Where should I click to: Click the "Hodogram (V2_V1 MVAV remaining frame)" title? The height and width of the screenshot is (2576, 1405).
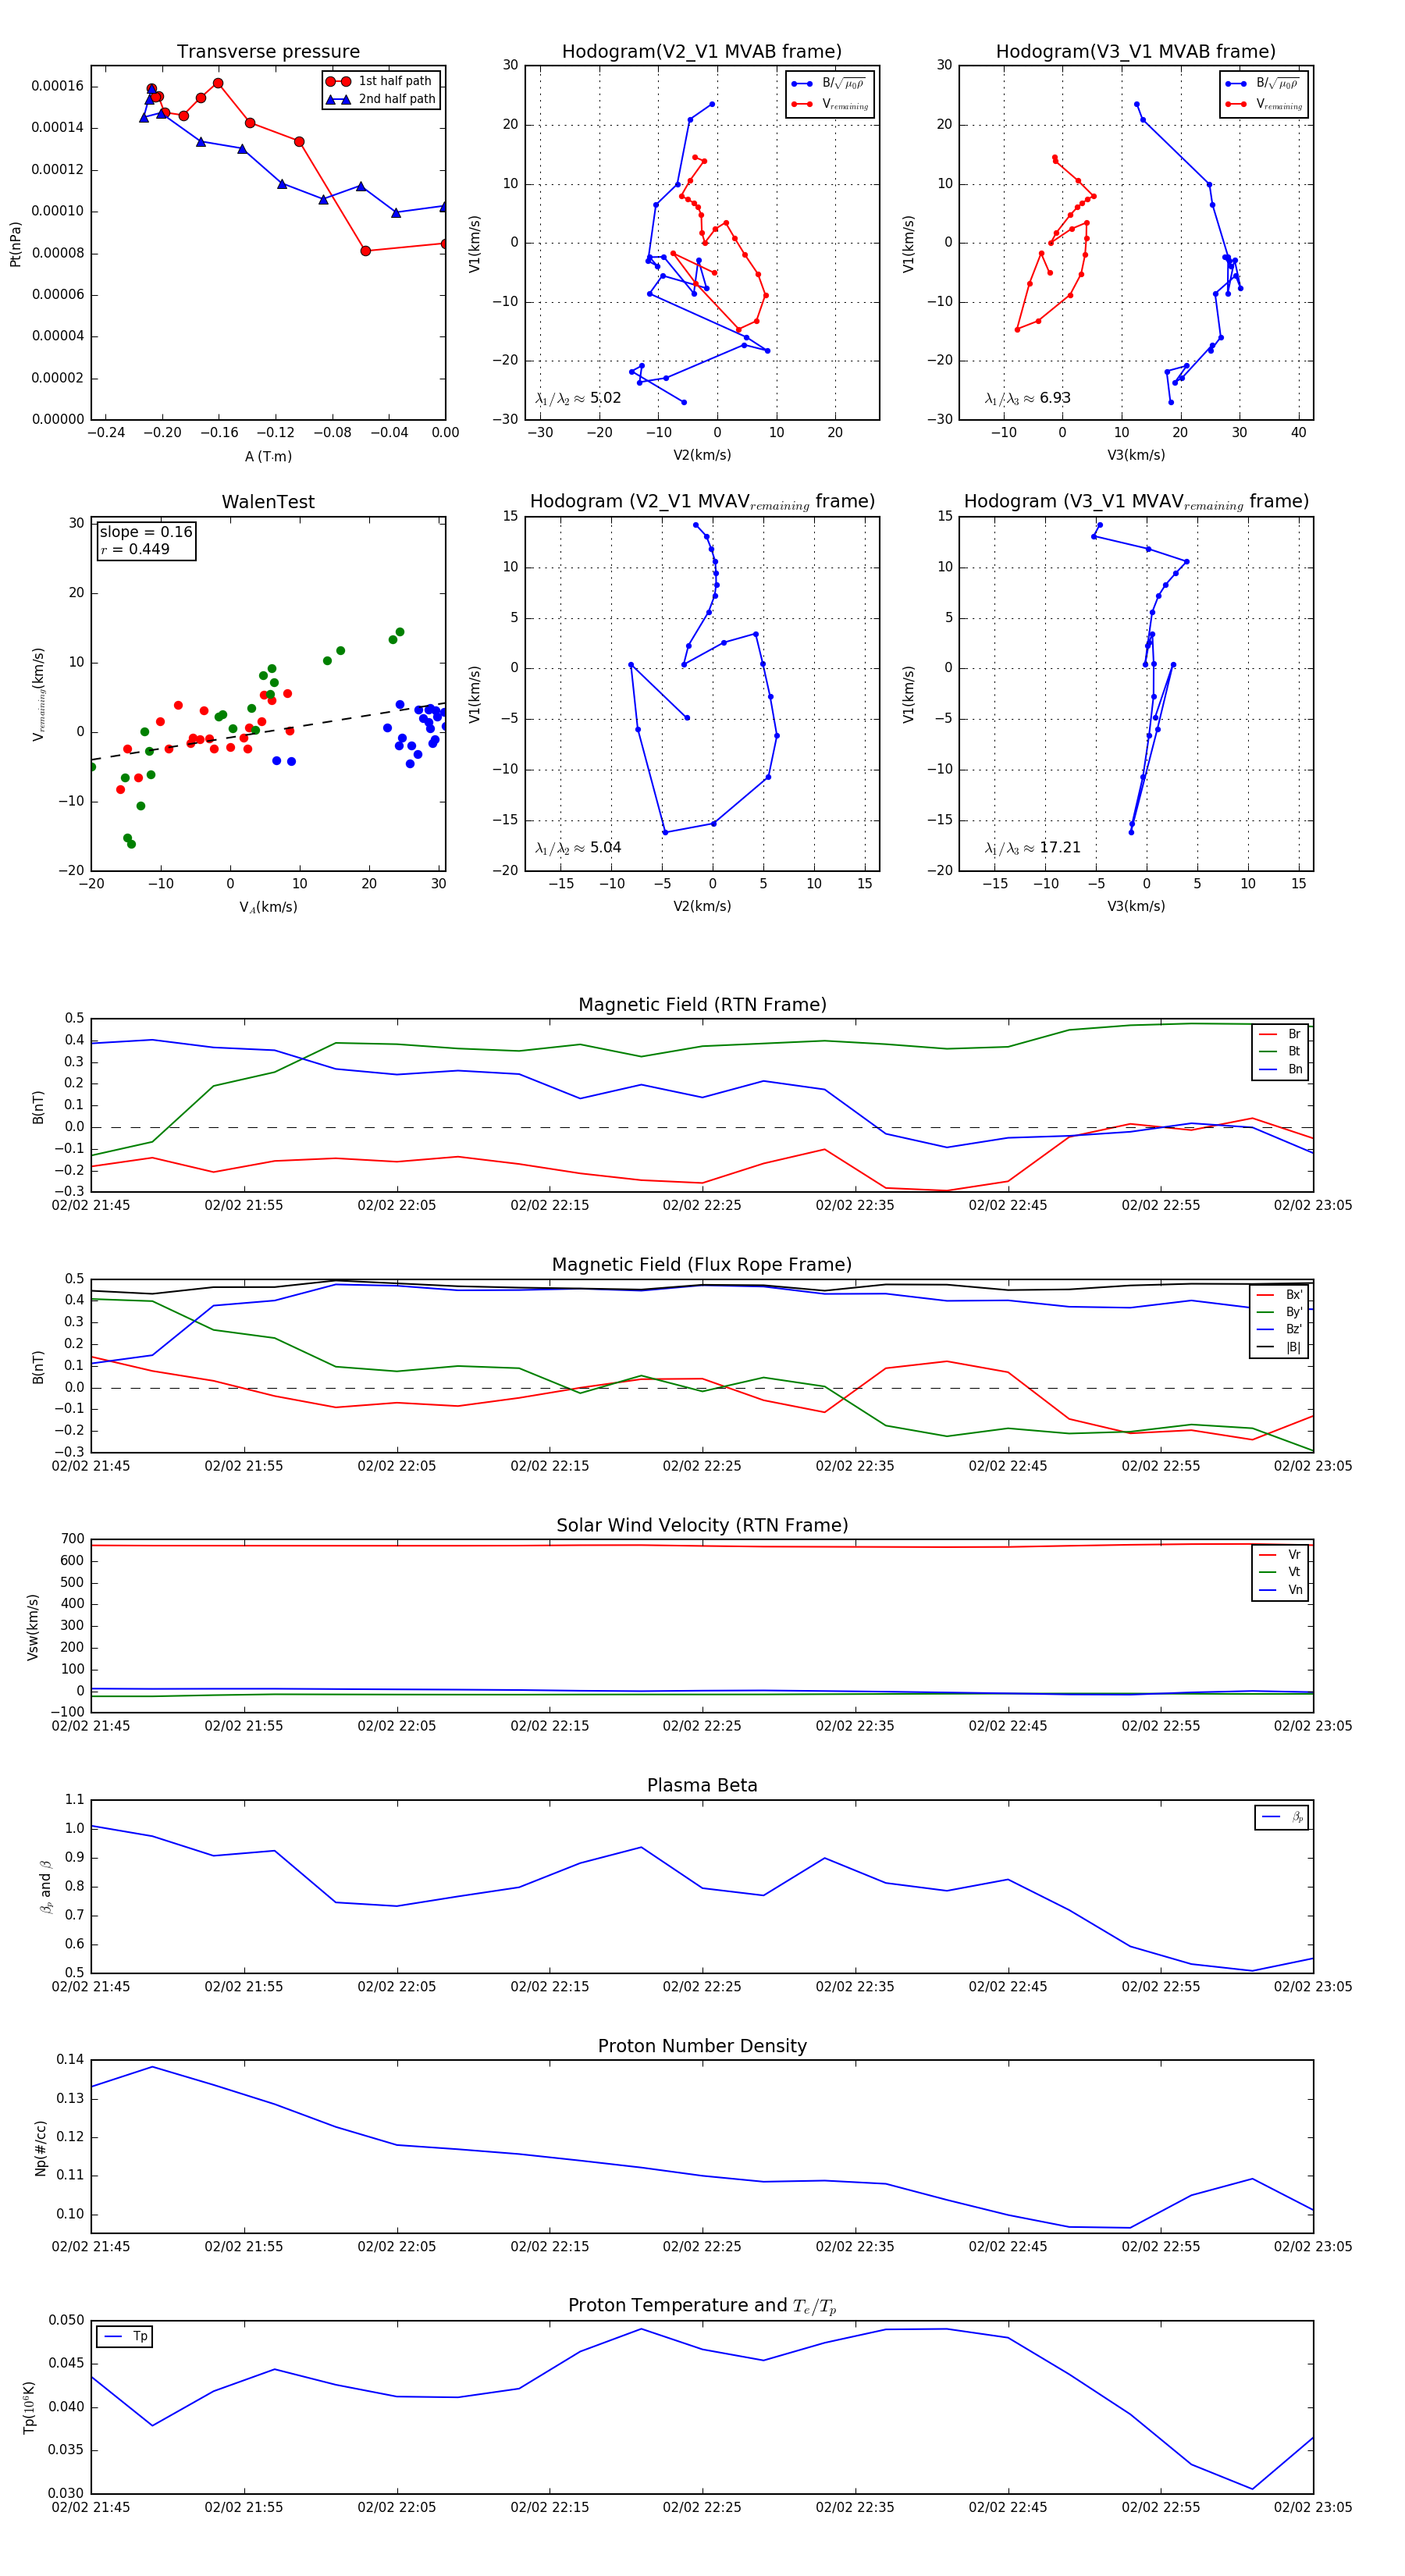(702, 502)
